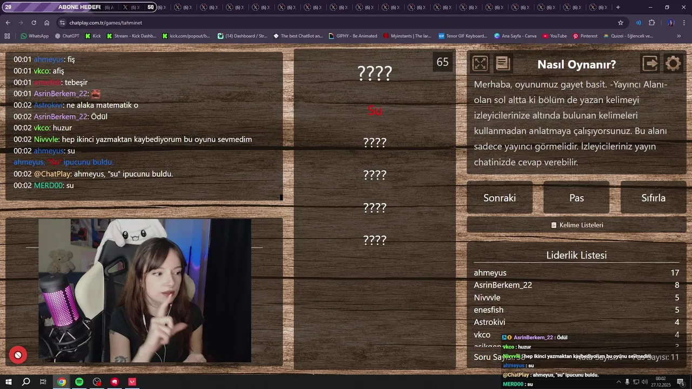
Task: Click the Nasıl Oynanır? heading
Action: click(576, 64)
